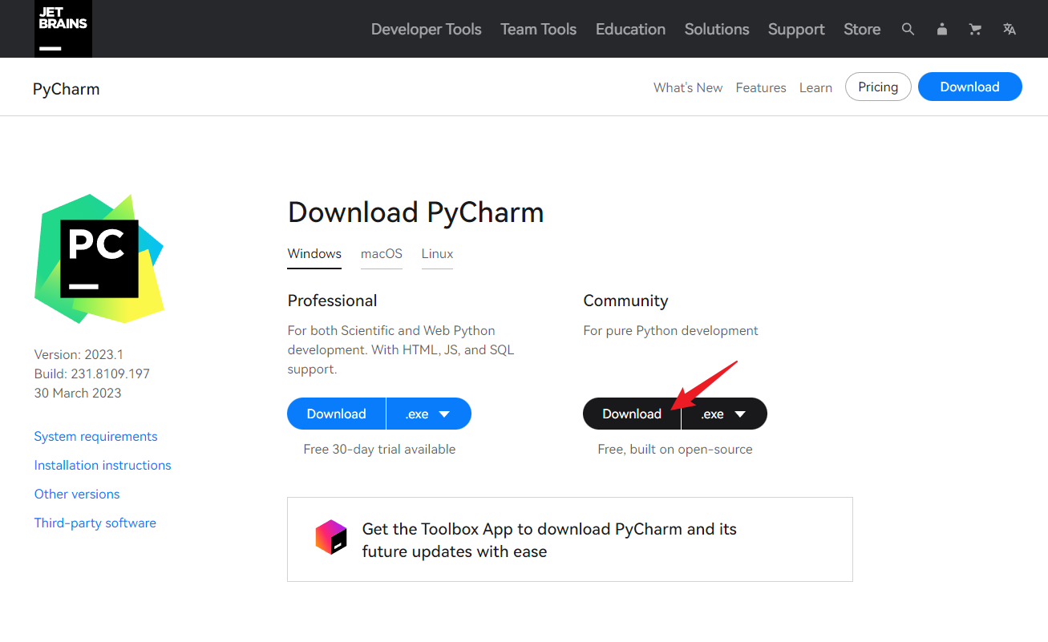Expand Professional .exe installer dropdown
The width and height of the screenshot is (1048, 642).
(x=428, y=414)
